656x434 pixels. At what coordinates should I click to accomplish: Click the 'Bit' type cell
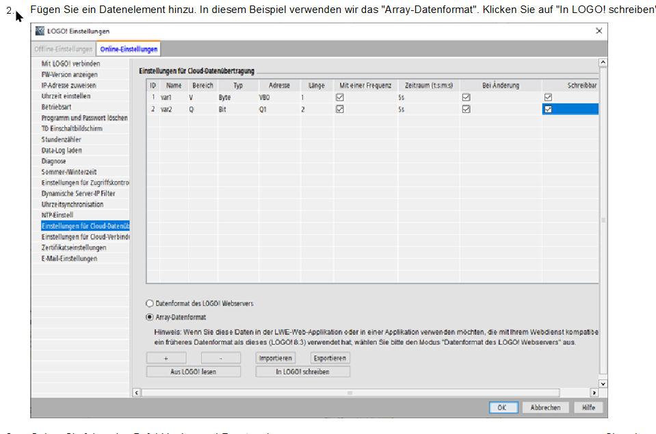238,110
